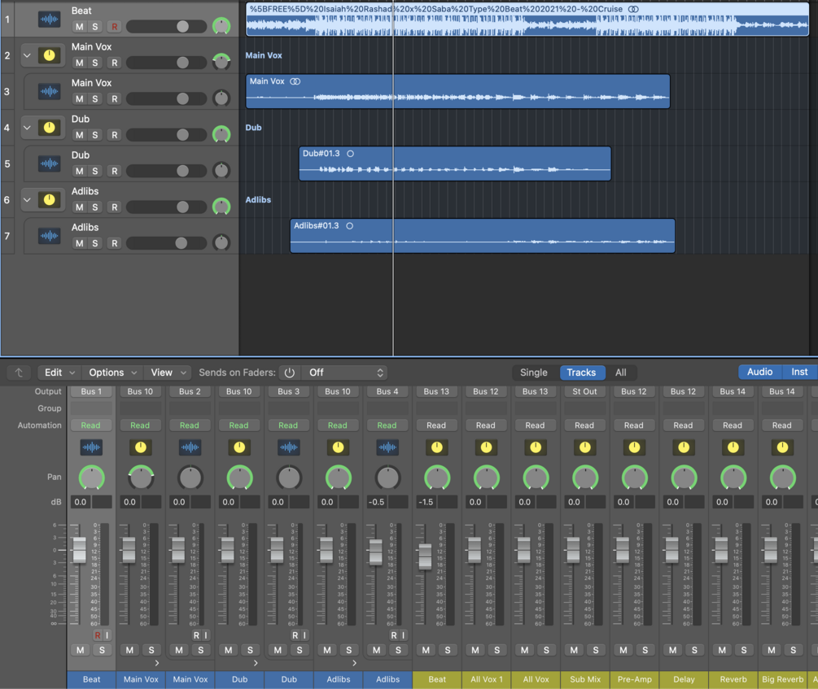Click input monitoring I button on Beat channel

click(107, 634)
